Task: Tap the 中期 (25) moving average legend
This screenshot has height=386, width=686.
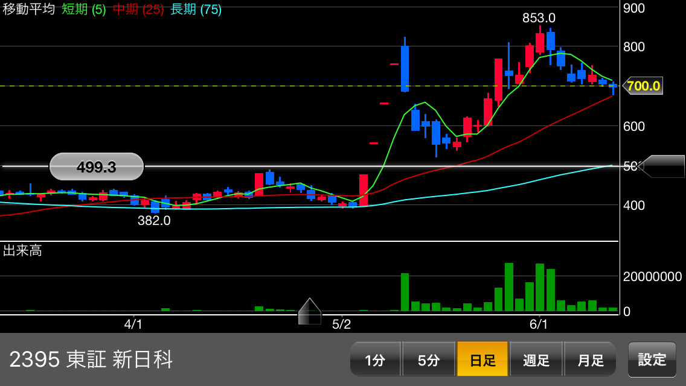Action: pyautogui.click(x=138, y=9)
